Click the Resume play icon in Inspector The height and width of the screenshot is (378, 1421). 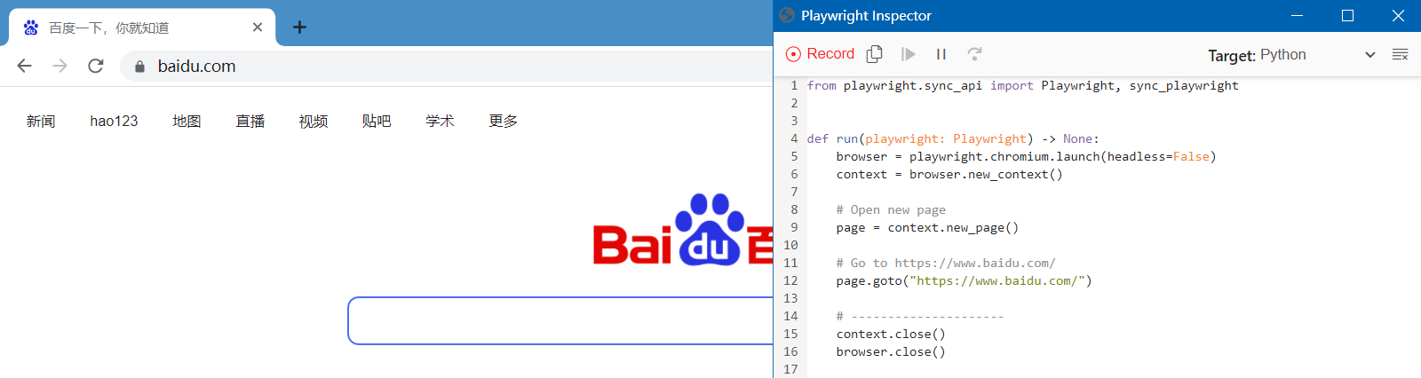pos(908,54)
